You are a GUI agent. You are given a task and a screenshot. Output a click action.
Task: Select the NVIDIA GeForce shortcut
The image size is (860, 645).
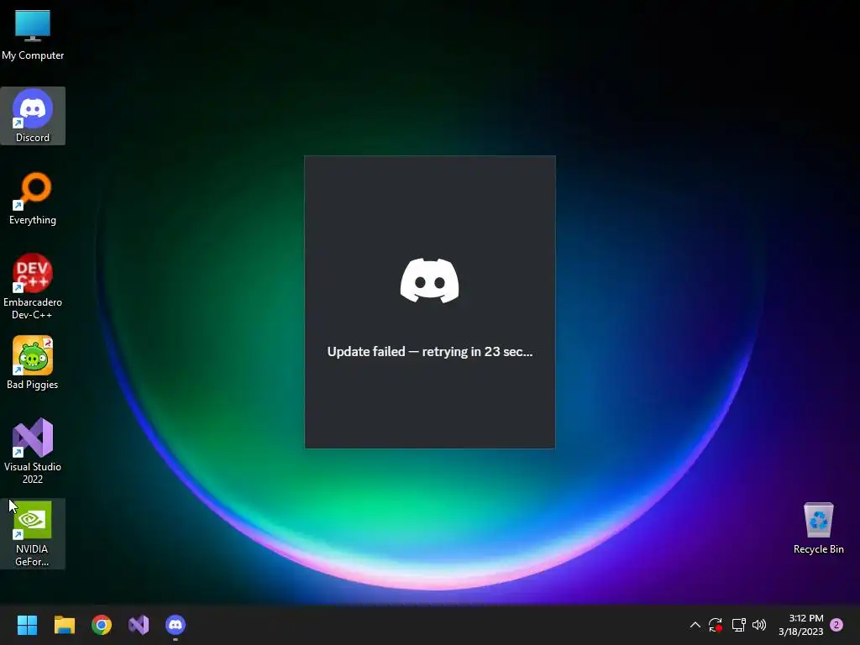[33, 533]
